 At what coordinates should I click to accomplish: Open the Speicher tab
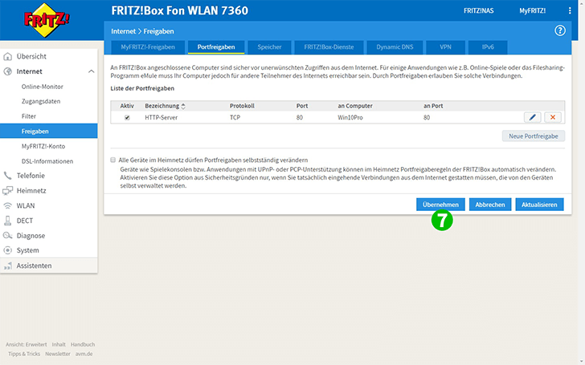tap(269, 47)
